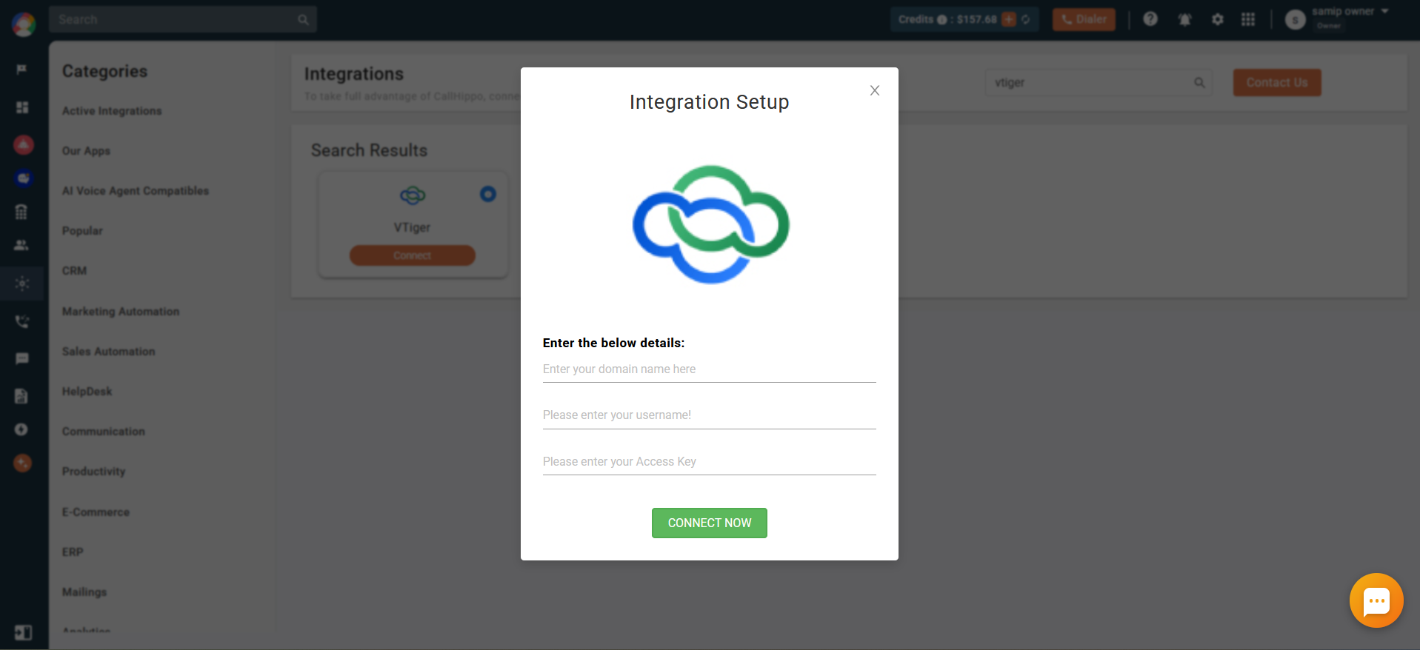Click the integrations search magnifier icon
1420x650 pixels.
pos(1199,82)
